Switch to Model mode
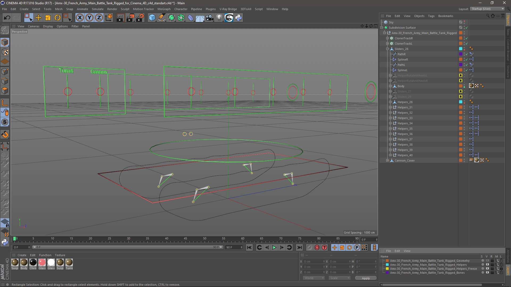 tap(5, 42)
